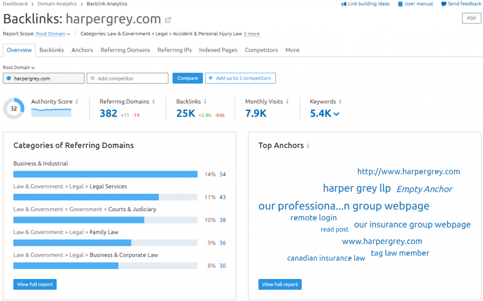Click the http://www.harpergrey.com anchor
This screenshot has width=483, height=301.
[408, 172]
